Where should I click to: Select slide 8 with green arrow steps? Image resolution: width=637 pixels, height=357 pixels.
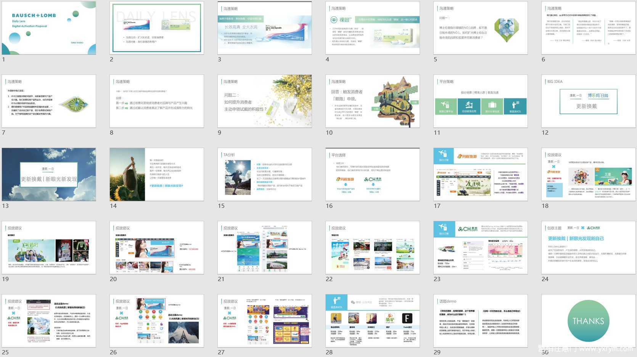157,101
